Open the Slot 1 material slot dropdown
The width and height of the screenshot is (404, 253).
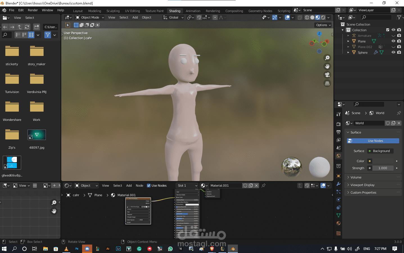[187, 186]
